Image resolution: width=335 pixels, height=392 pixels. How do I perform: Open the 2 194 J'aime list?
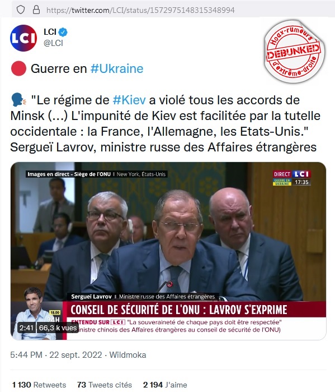pos(165,385)
